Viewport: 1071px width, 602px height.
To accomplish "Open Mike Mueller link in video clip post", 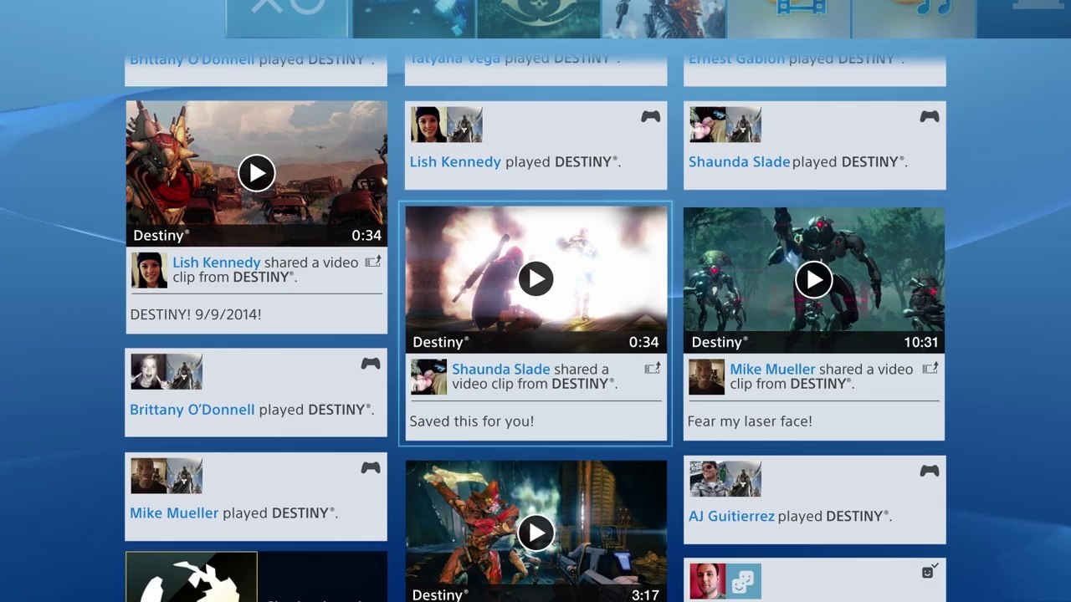I will [772, 369].
